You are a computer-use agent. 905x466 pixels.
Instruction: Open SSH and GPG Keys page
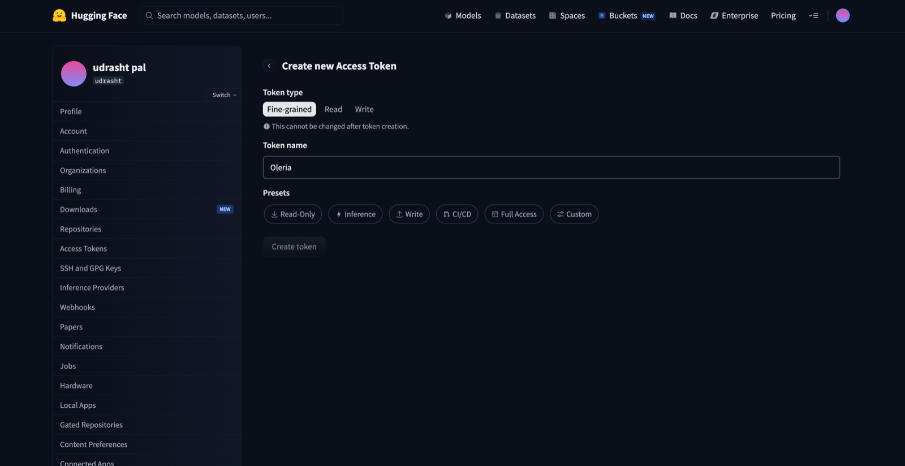[146, 268]
